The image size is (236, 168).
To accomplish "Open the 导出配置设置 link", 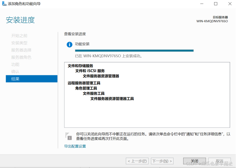I will 75,146.
